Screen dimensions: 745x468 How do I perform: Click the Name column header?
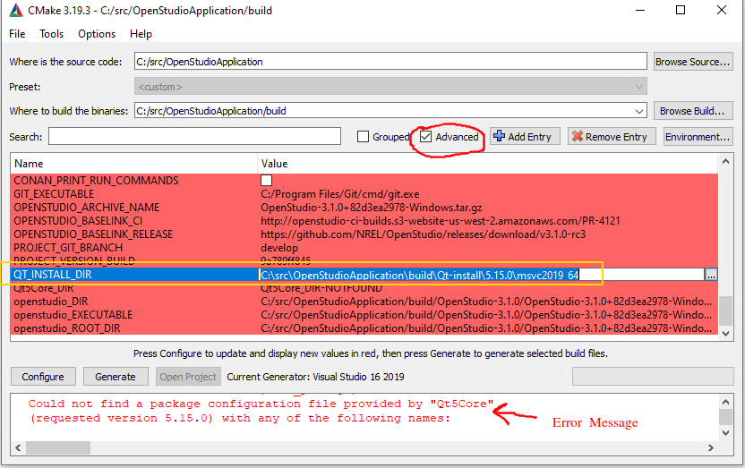pos(134,163)
